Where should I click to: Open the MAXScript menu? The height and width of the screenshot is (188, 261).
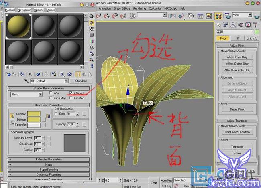170,8
